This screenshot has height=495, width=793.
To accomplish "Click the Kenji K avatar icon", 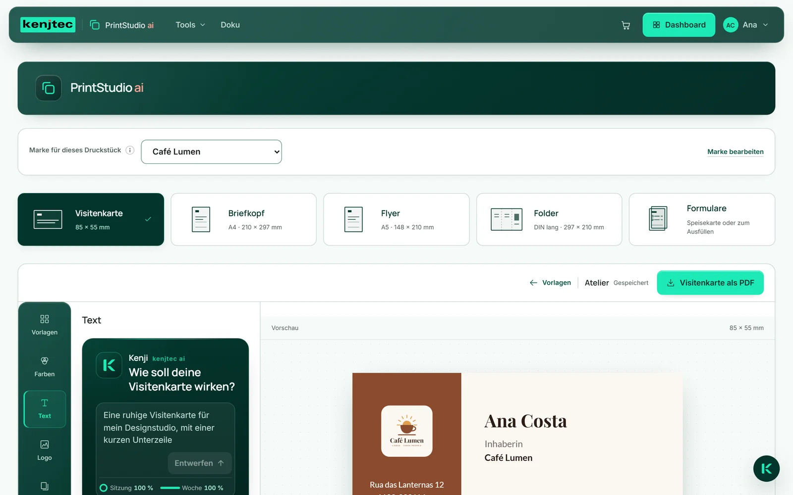I will [109, 365].
